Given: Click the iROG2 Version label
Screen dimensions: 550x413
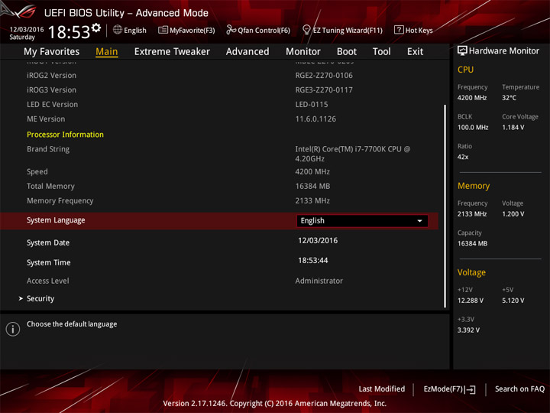Looking at the screenshot, I should (x=51, y=75).
